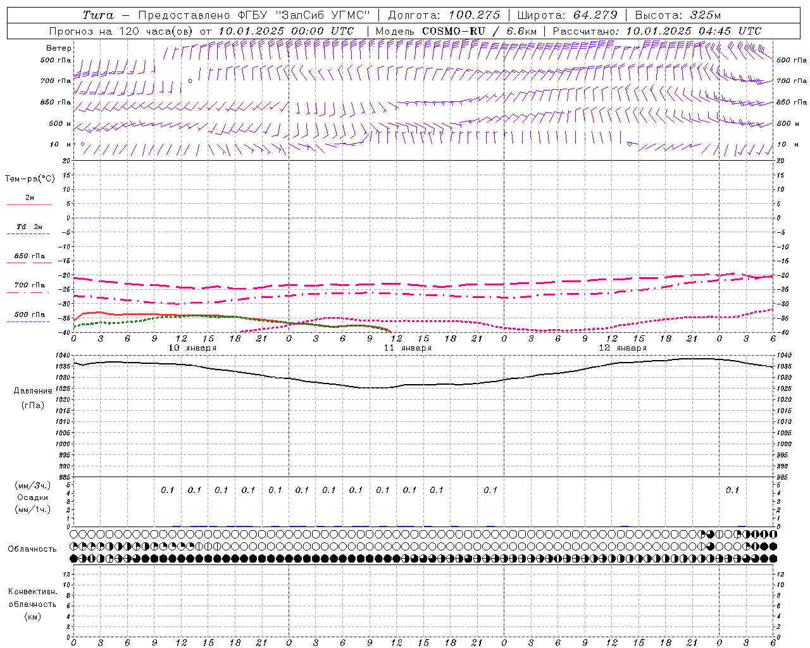Viewport: 810px width, 648px height.
Task: Select the text 'Предоставлено ФГБУ "ЗапСиб УГМС"'
Action: pyautogui.click(x=254, y=15)
